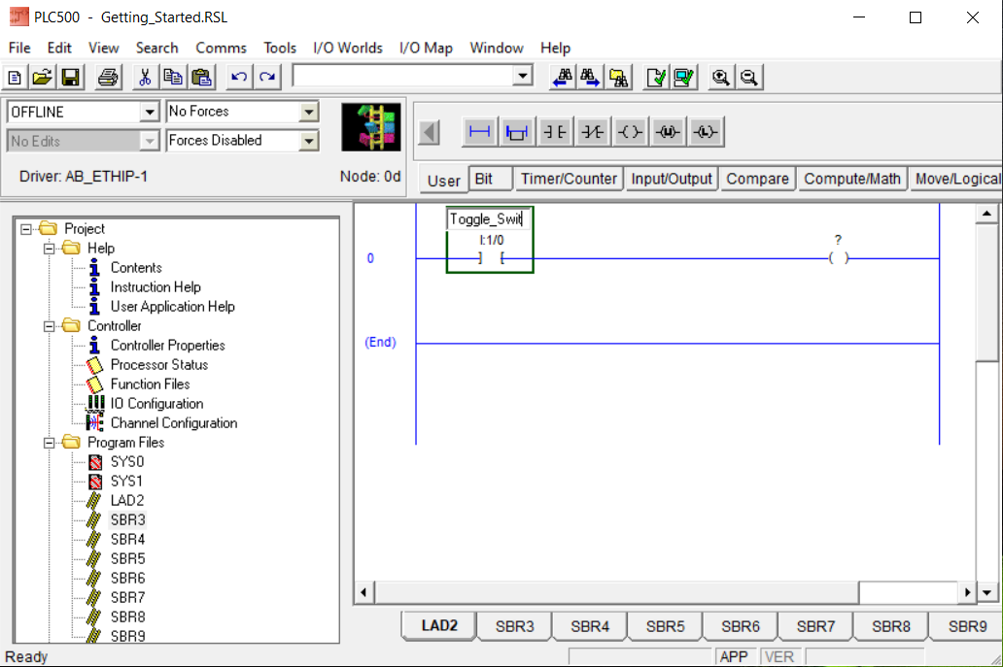Paste using the clipboard toolbar icon

click(x=201, y=78)
